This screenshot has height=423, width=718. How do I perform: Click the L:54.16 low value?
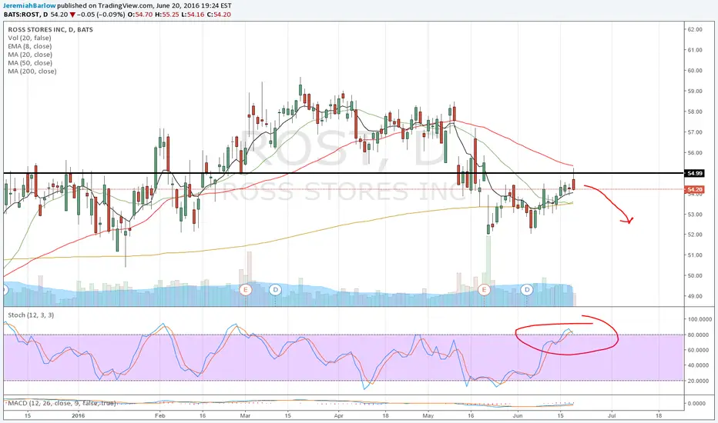pos(193,15)
